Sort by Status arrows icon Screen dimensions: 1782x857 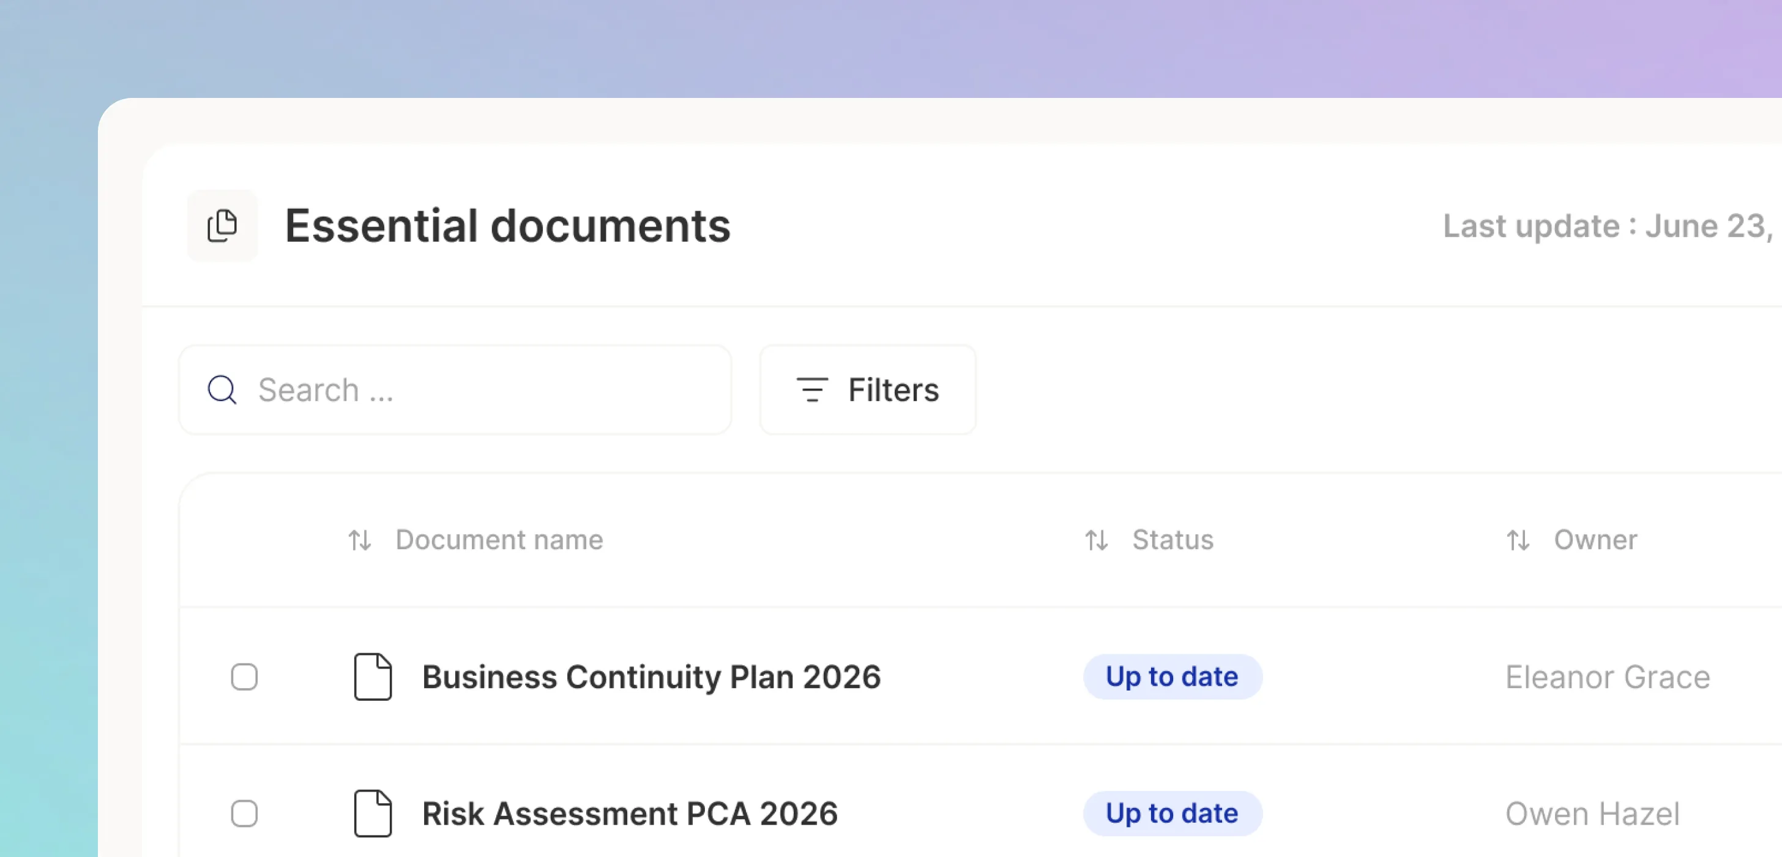(x=1097, y=540)
